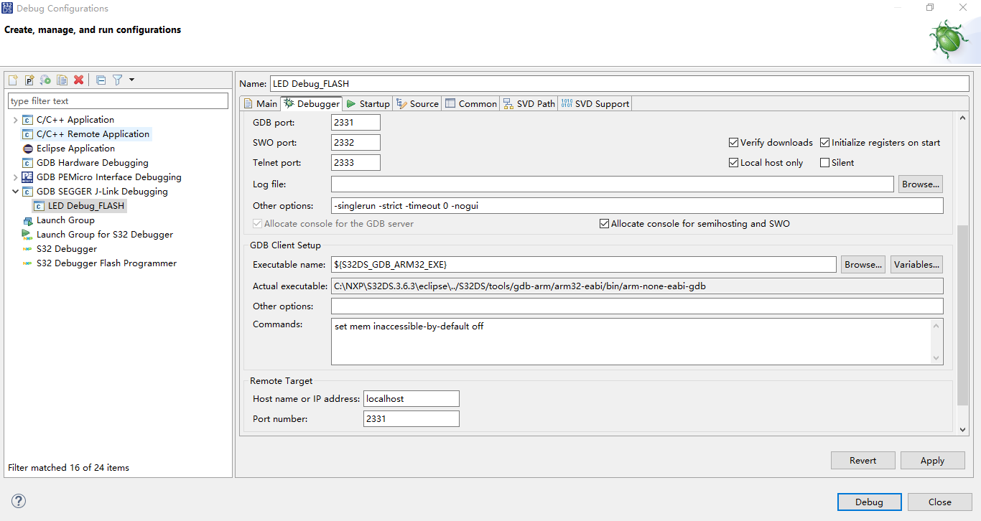Open the Source tab
The image size is (981, 521).
click(417, 104)
